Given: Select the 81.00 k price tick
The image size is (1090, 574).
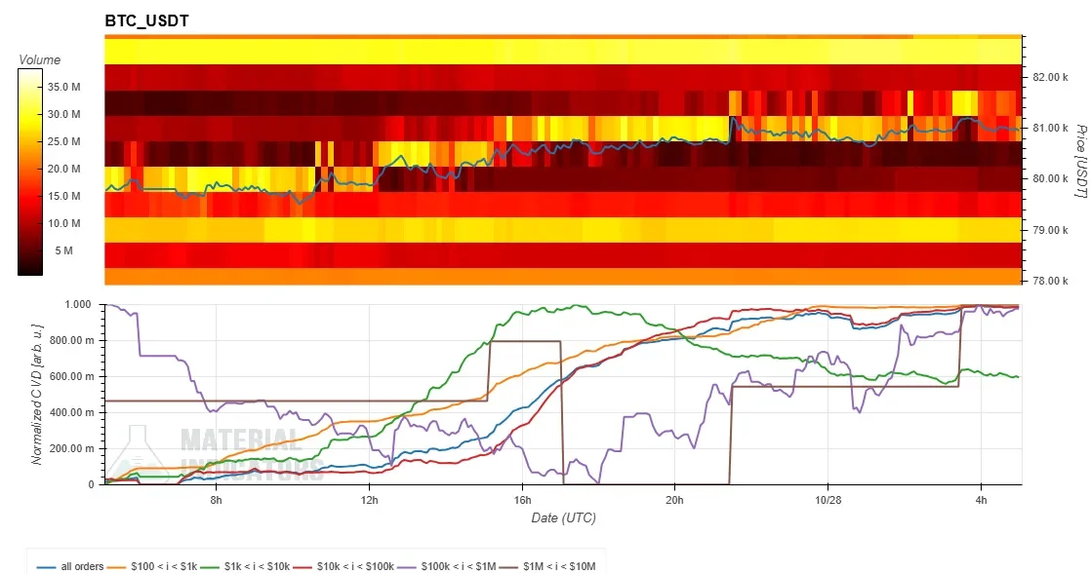Looking at the screenshot, I should 1049,128.
